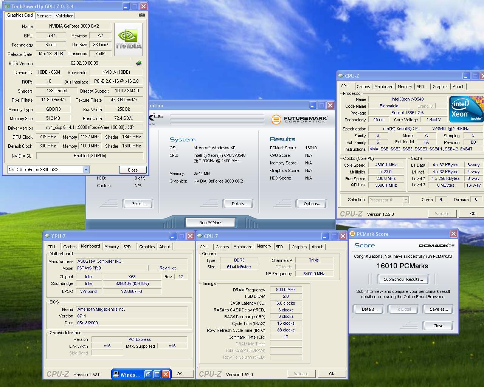Image resolution: width=484 pixels, height=387 pixels.
Task: Click the Core Speed 4600.1 MHz value
Action: click(x=386, y=165)
